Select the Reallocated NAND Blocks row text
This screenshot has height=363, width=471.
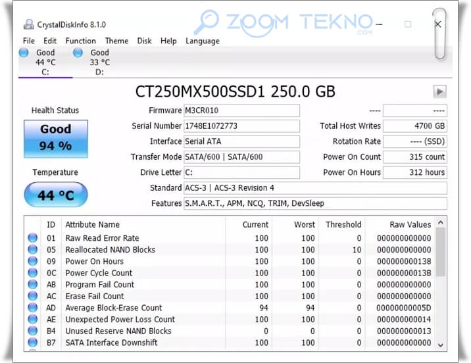coord(111,250)
